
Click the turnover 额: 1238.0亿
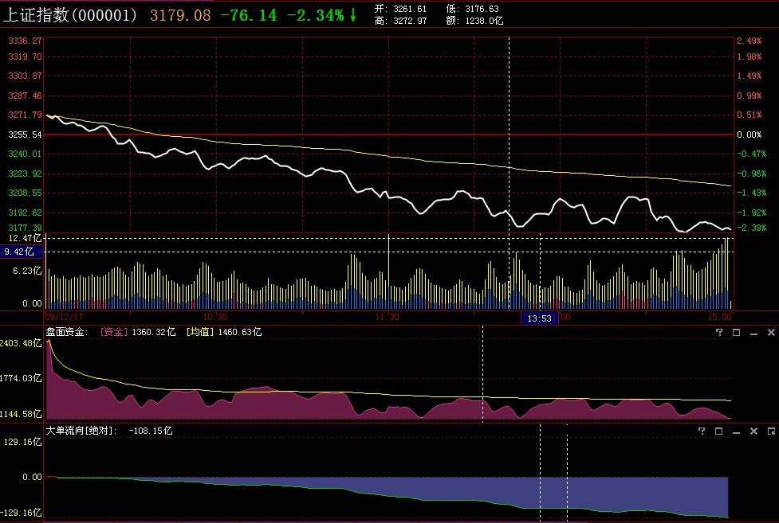474,21
